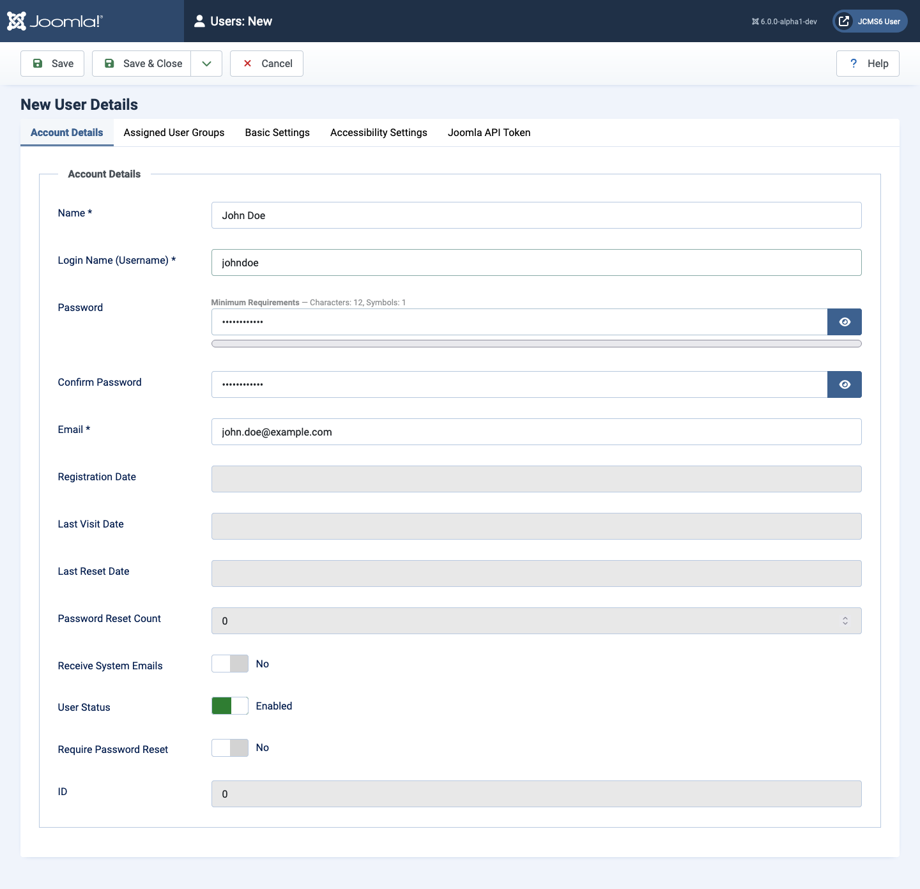Enable Receive System Emails
This screenshot has width=920, height=889.
click(229, 664)
